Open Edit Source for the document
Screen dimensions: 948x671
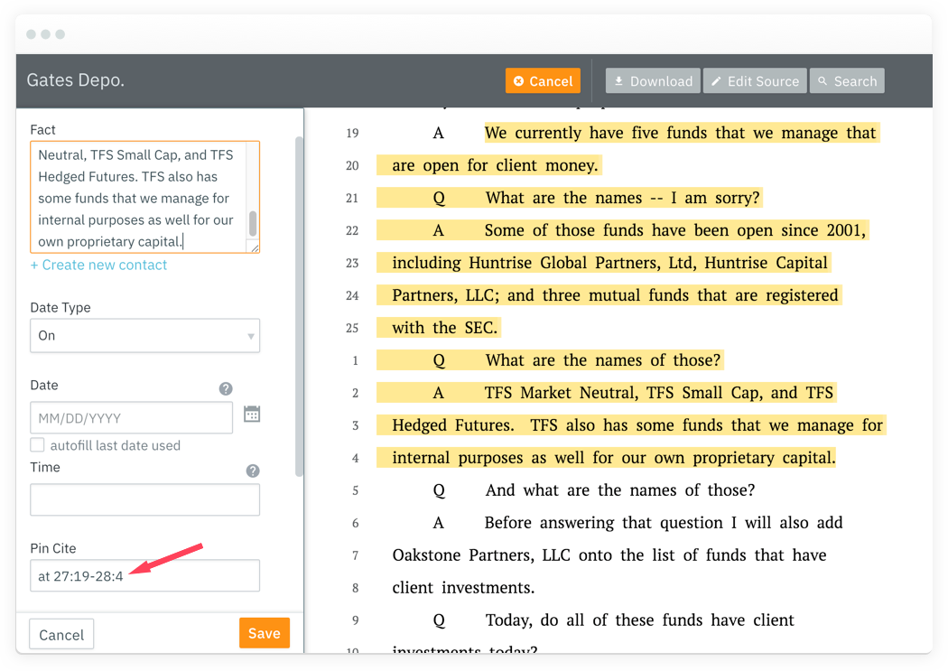click(755, 81)
